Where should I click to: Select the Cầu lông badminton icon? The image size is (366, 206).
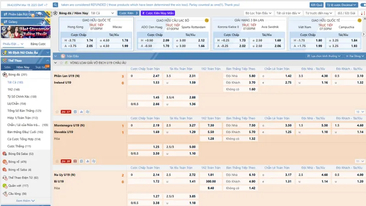click(x=5, y=194)
